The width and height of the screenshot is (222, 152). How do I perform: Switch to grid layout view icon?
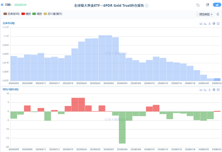pyautogui.click(x=208, y=5)
